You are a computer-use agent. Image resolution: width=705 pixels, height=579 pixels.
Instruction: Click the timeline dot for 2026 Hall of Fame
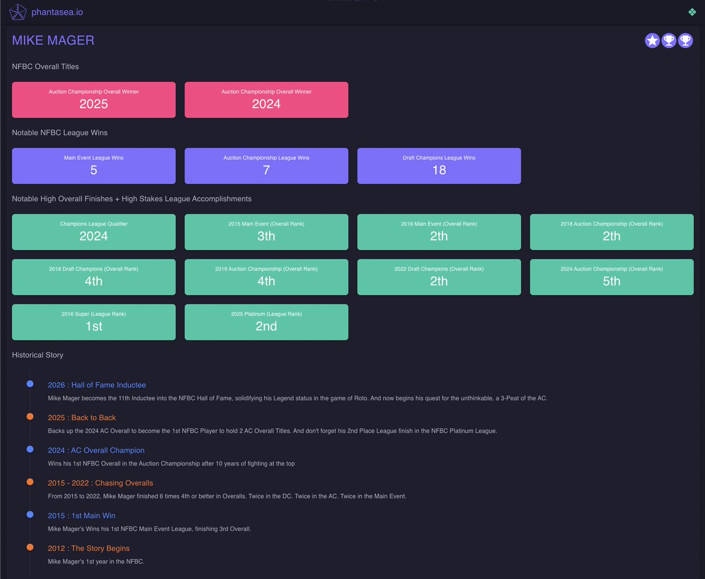pyautogui.click(x=30, y=384)
